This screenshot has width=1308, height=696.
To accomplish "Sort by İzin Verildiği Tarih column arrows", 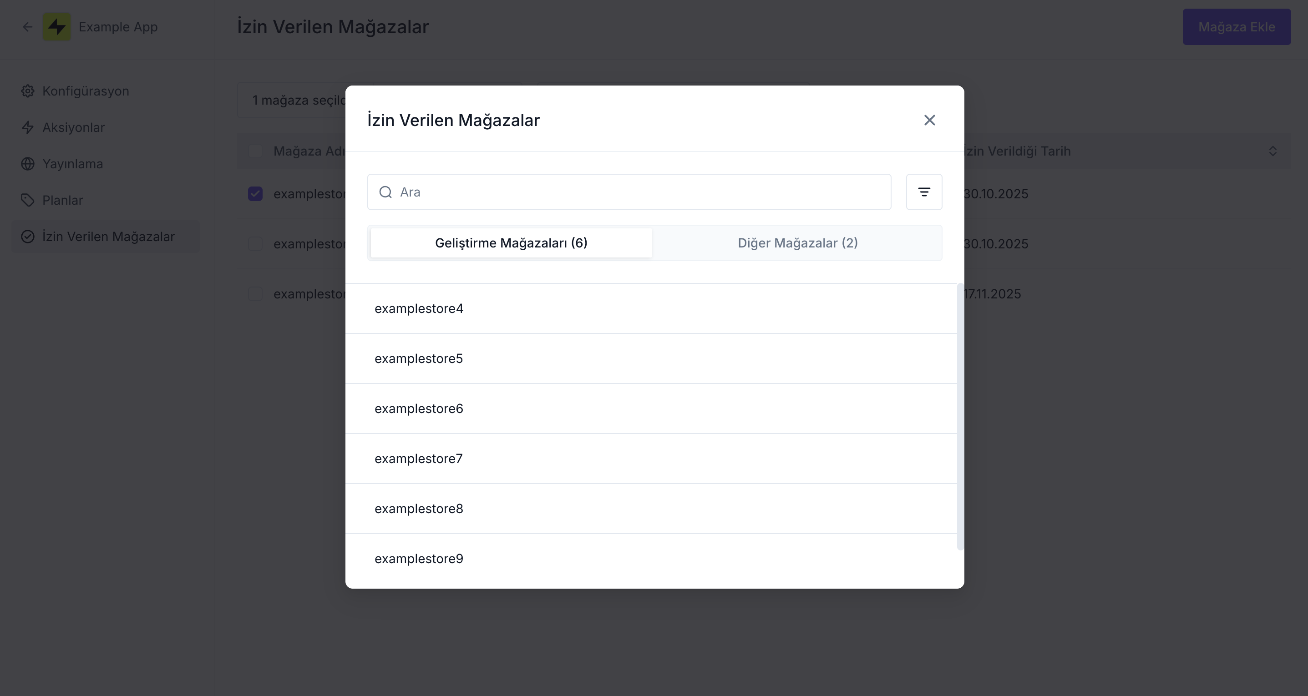I will tap(1273, 151).
